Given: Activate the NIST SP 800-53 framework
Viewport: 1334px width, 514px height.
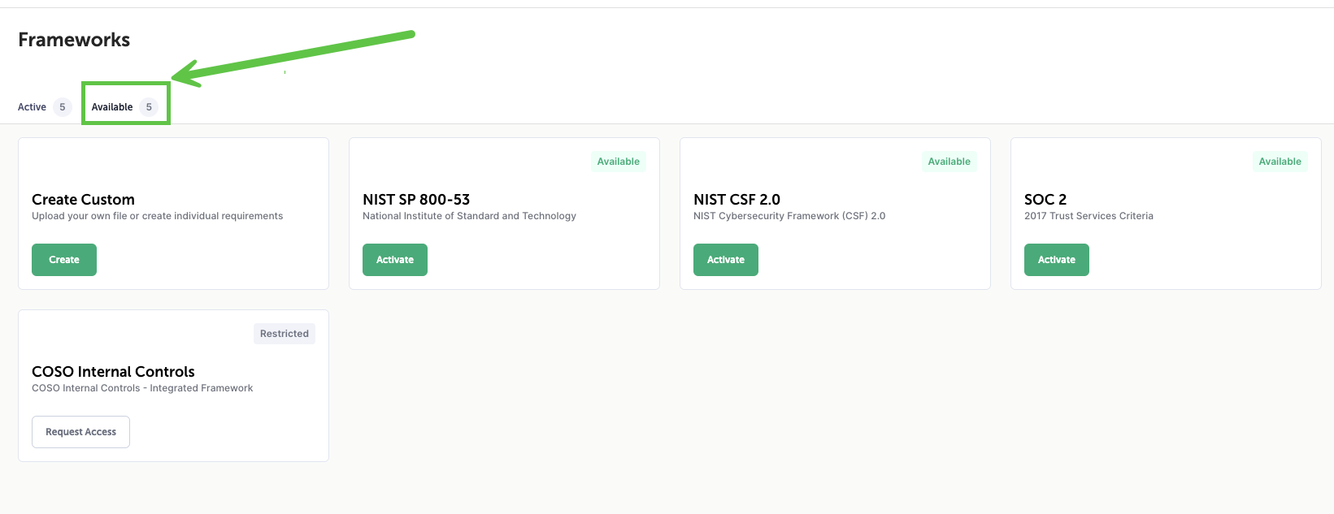Looking at the screenshot, I should [x=395, y=260].
